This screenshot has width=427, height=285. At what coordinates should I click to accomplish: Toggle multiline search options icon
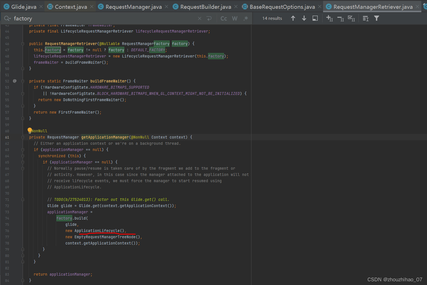coord(366,18)
